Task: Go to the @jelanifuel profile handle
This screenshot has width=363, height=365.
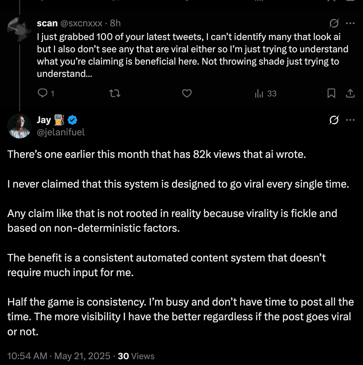Action: [x=61, y=132]
